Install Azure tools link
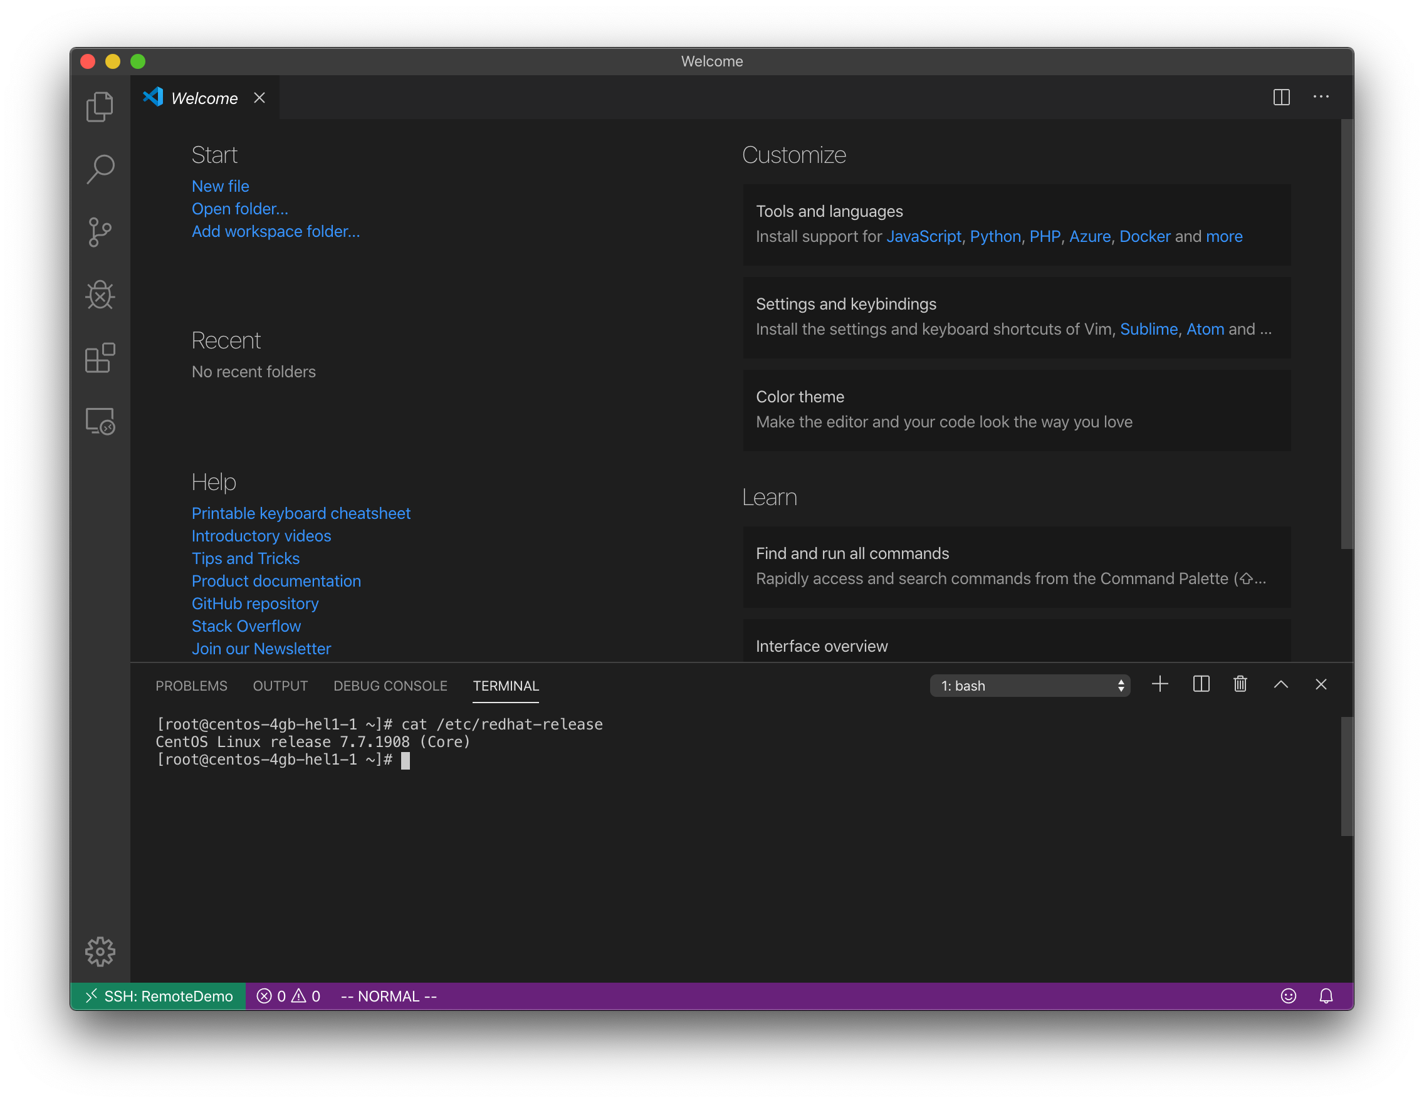The height and width of the screenshot is (1103, 1424). coord(1090,237)
